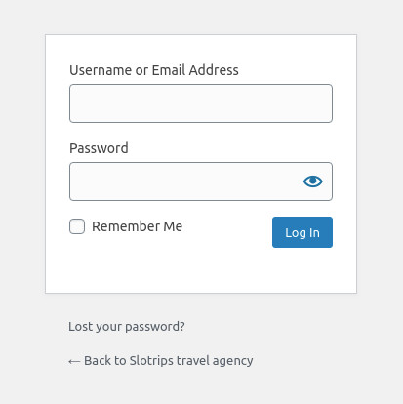
Task: Click the Remember Me label text
Action: click(x=137, y=226)
